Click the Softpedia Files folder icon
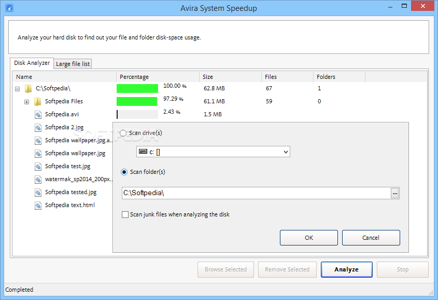The height and width of the screenshot is (300, 438). tap(37, 102)
